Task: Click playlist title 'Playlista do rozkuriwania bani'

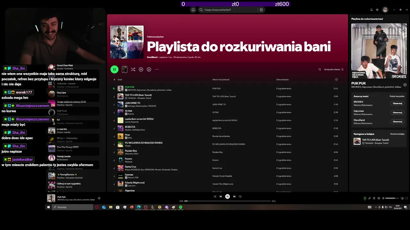Action: pyautogui.click(x=239, y=47)
